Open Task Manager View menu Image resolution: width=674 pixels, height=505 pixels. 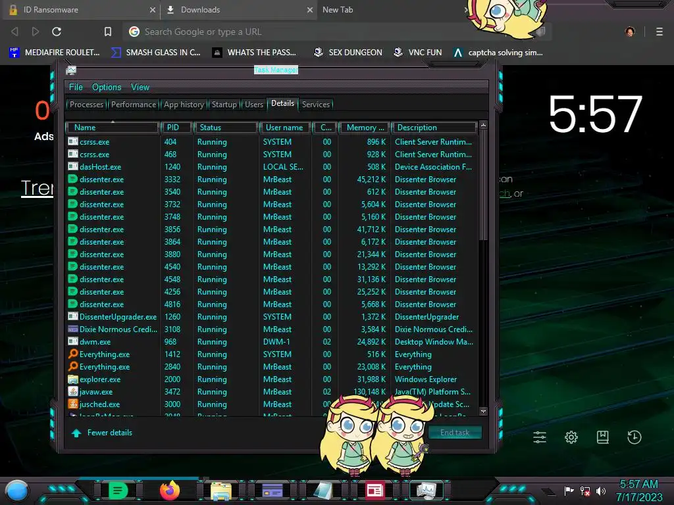pos(140,87)
